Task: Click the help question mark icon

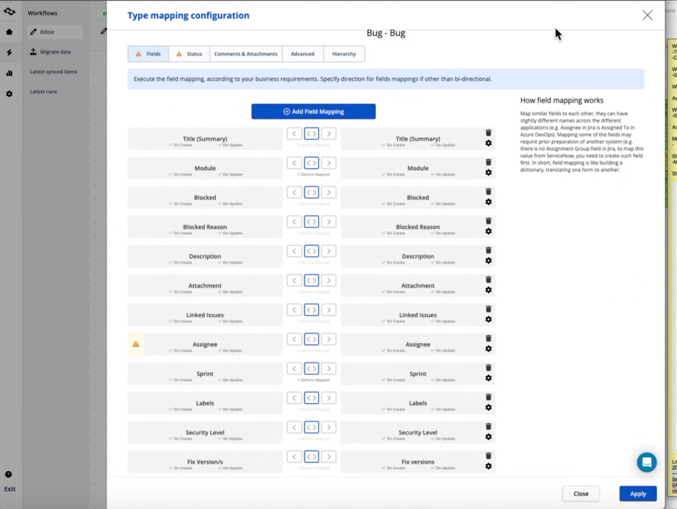Action: point(9,474)
